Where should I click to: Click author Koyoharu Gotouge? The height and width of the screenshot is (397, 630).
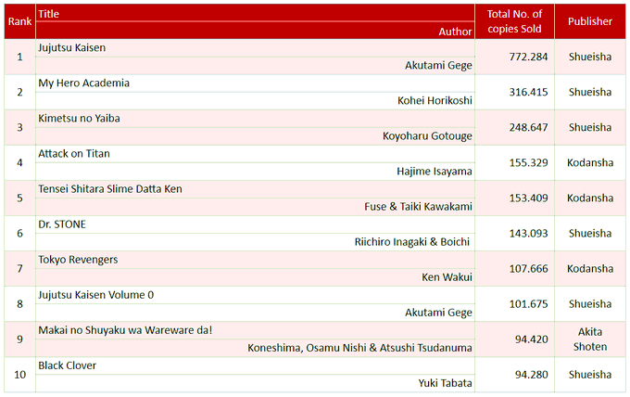point(427,136)
